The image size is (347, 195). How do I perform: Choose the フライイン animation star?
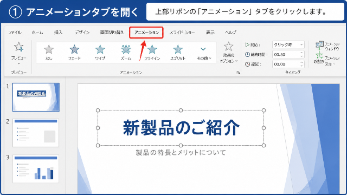pos(152,49)
